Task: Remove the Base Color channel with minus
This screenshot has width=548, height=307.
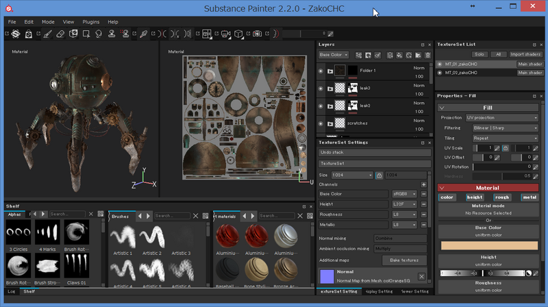Action: click(x=423, y=194)
